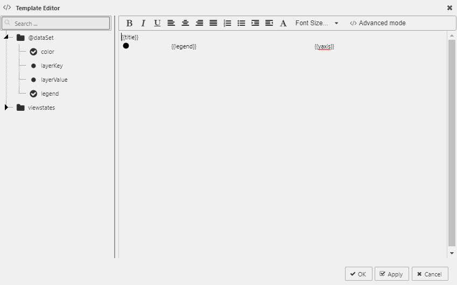Insert a numbered list
Viewport: 457px width, 285px height.
227,23
